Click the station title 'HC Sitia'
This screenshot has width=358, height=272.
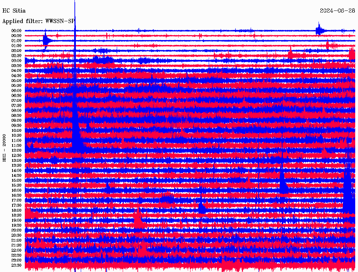click(x=14, y=11)
